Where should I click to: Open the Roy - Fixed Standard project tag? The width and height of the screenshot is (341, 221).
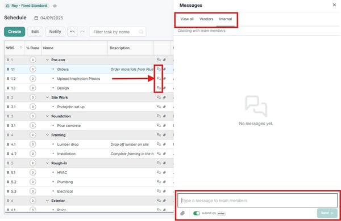point(26,6)
